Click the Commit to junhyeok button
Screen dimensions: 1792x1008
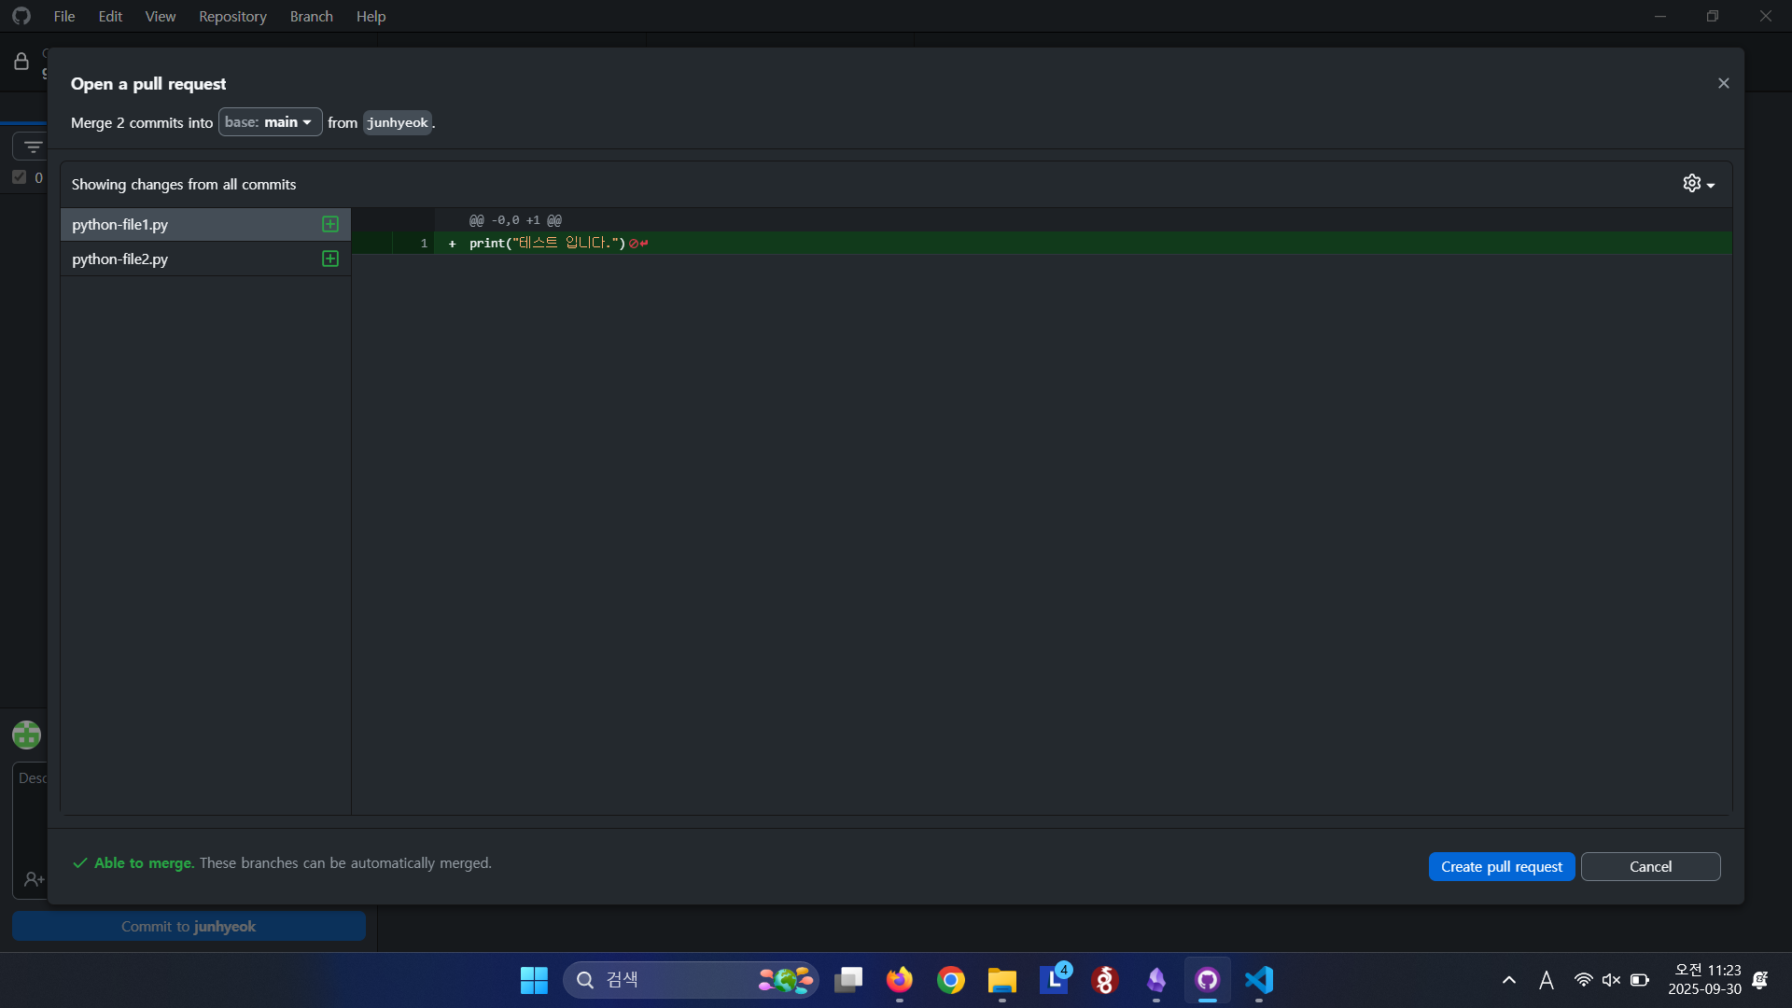(x=189, y=926)
